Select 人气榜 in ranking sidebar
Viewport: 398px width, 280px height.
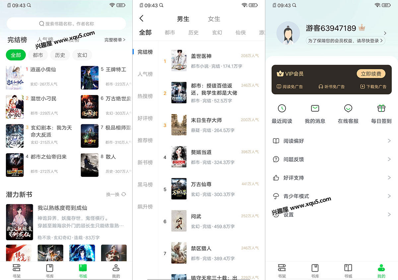(x=145, y=74)
